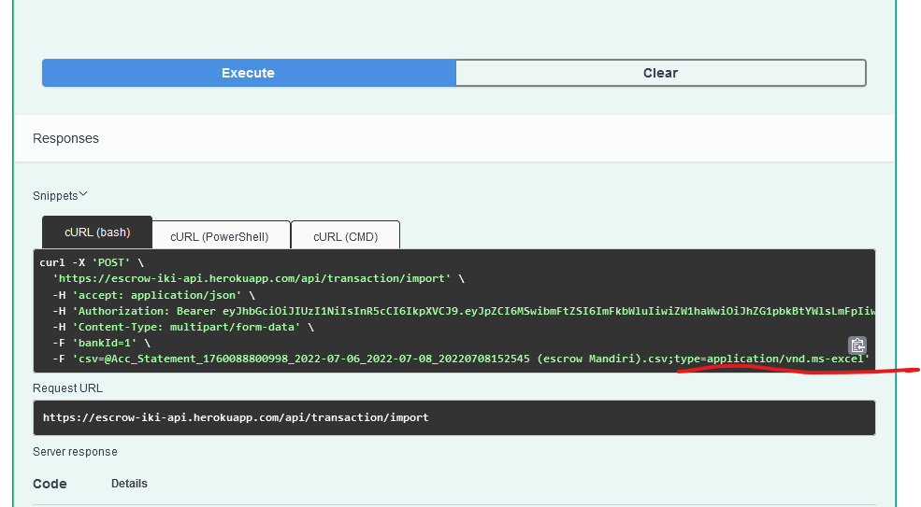Click the Responses section heading

click(65, 138)
